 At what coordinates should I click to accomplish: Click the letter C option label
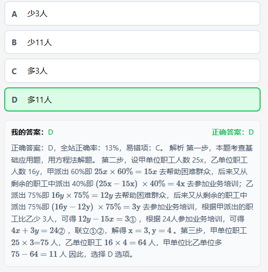(14, 72)
